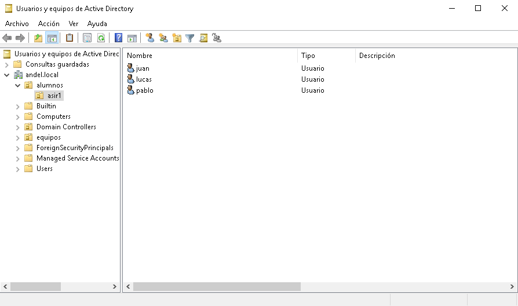Maximize the Active Directory window
The image size is (518, 306).
(477, 8)
